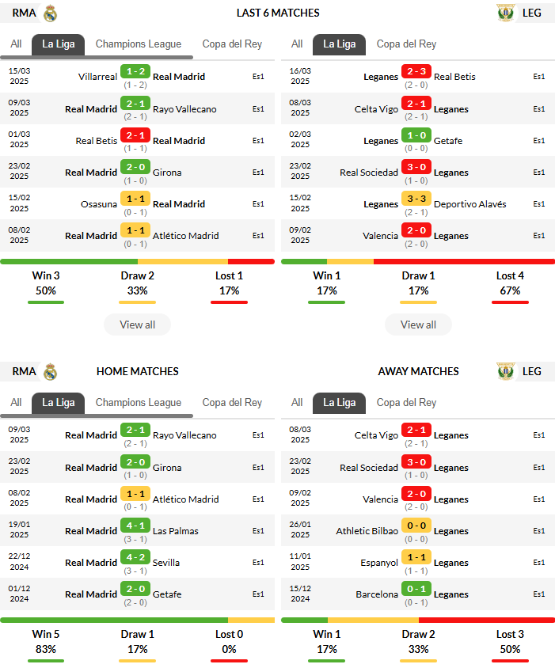Open the green 0-1 Barcelona vs Leganes score
Image resolution: width=555 pixels, height=668 pixels.
(x=416, y=589)
